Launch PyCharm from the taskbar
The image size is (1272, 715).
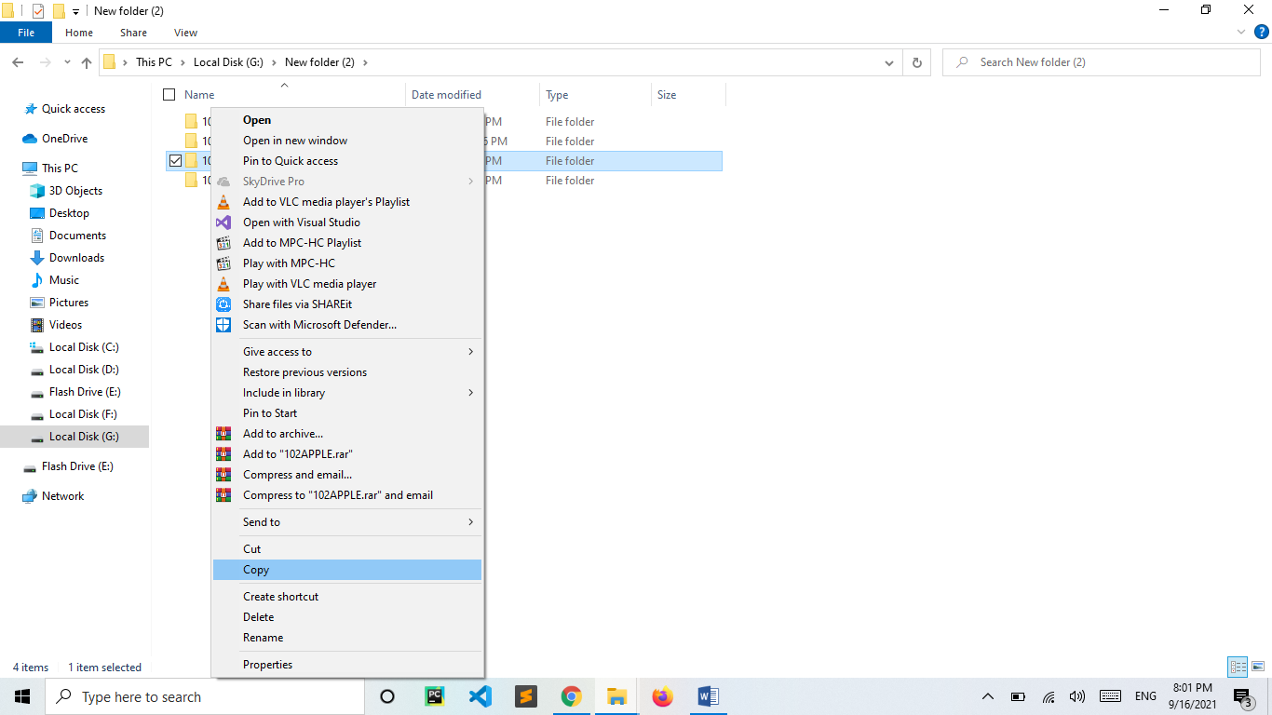pos(434,695)
